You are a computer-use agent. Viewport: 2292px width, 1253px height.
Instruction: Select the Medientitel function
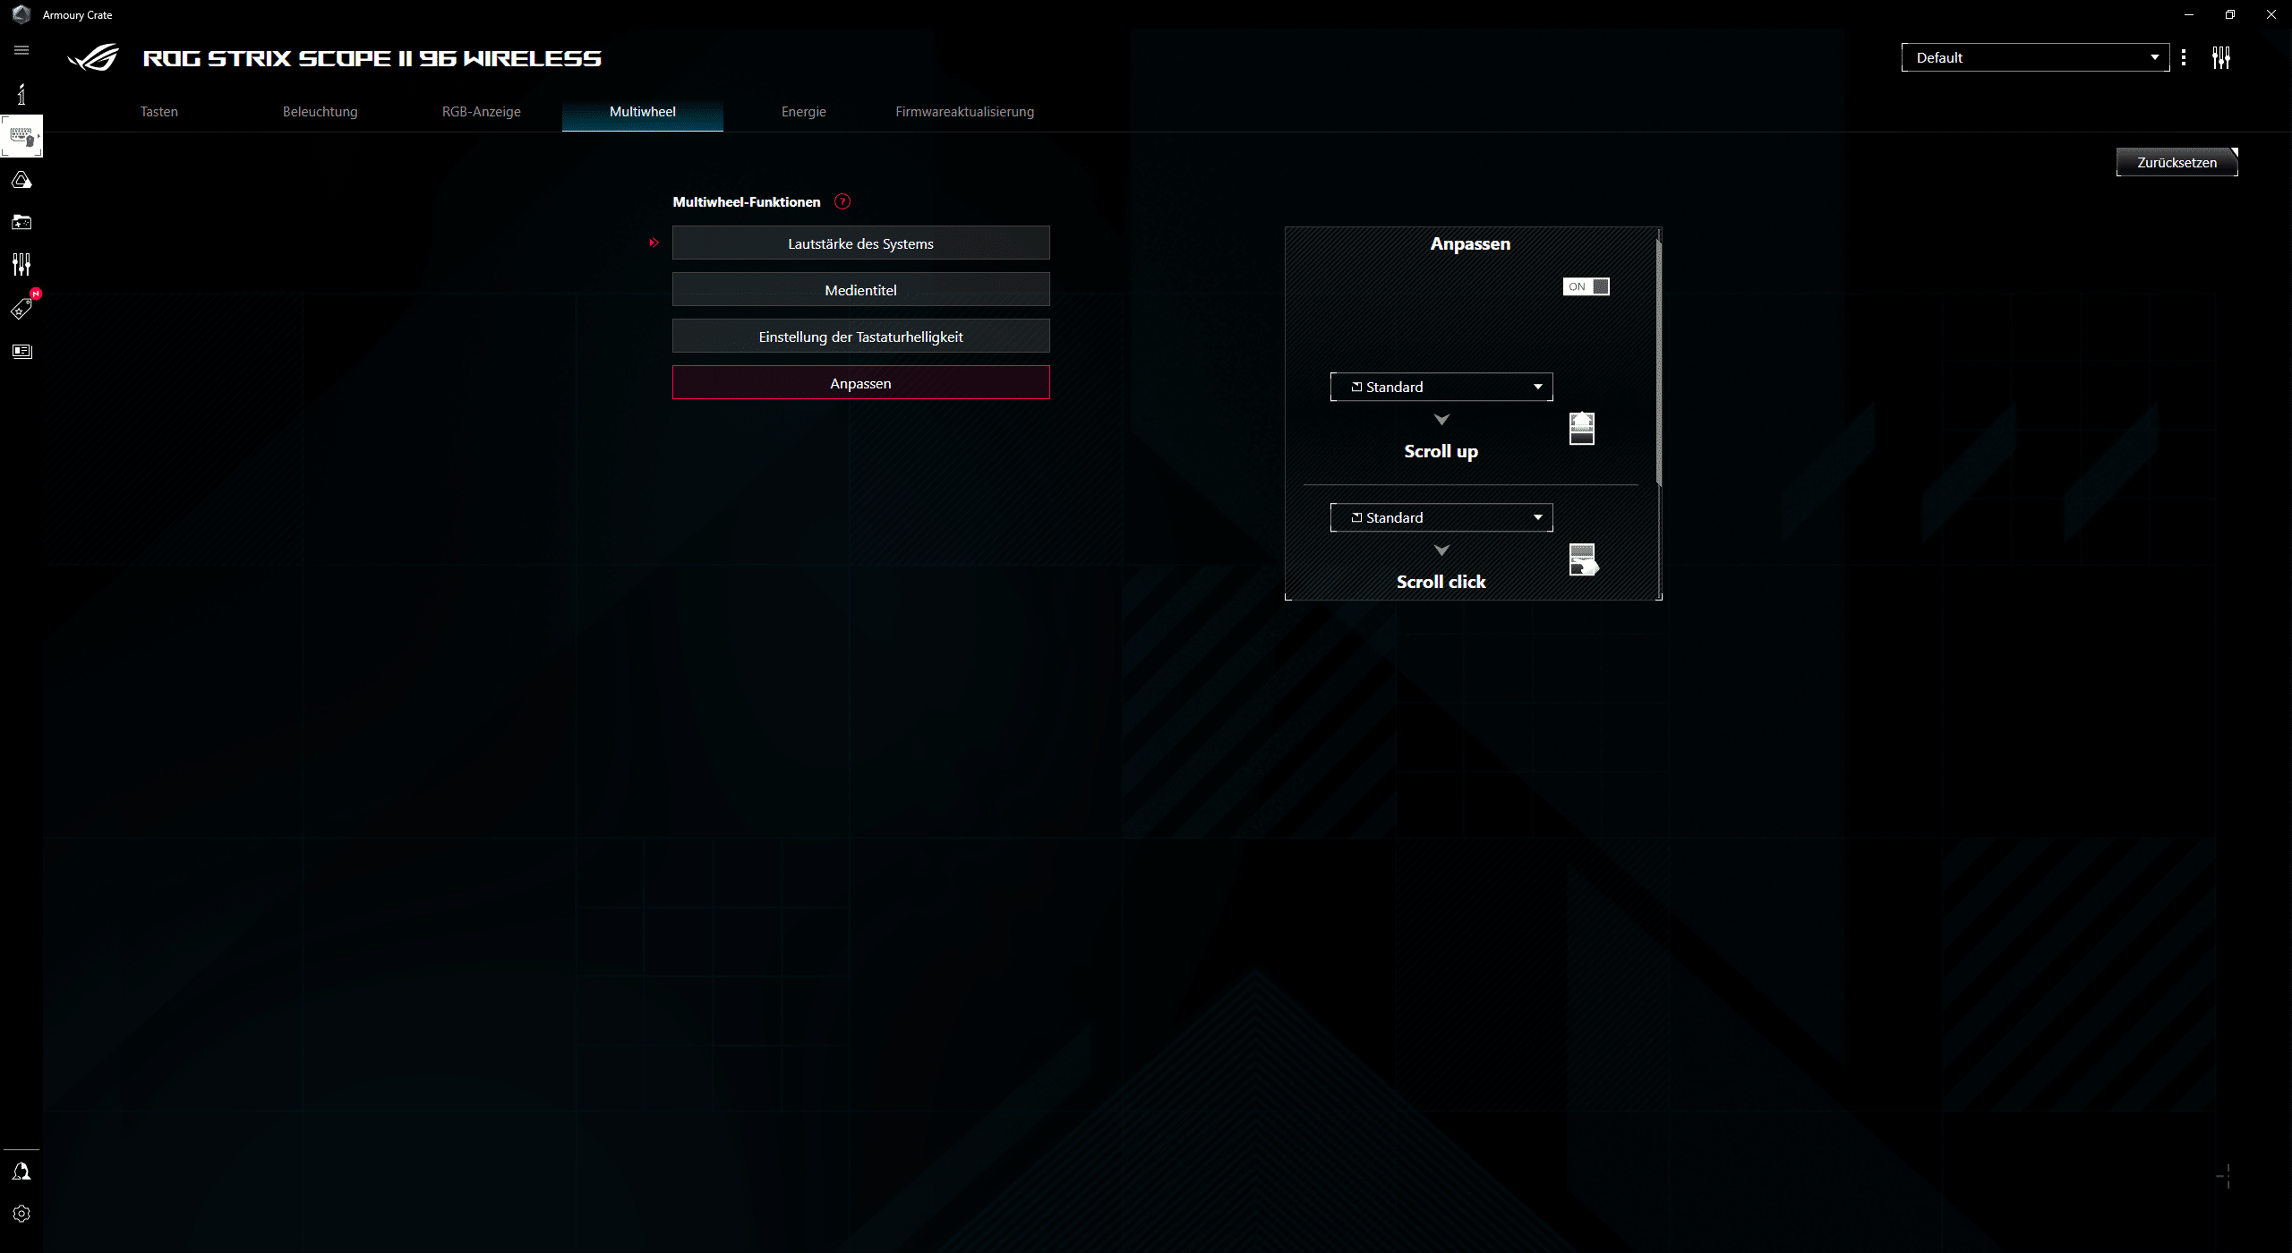click(860, 290)
